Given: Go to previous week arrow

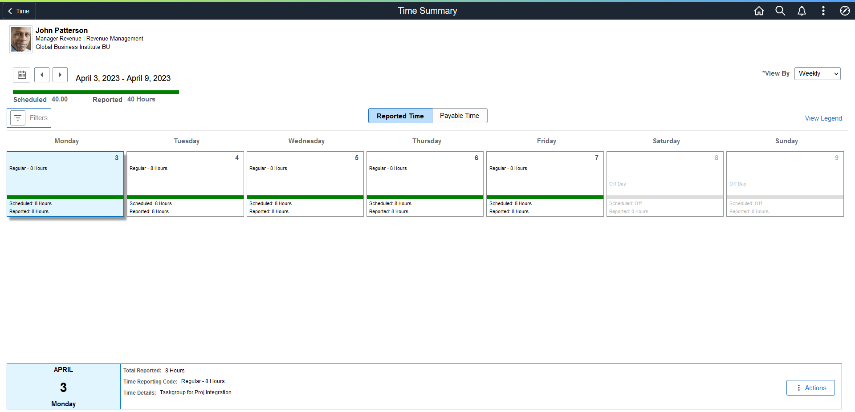Looking at the screenshot, I should (x=42, y=75).
